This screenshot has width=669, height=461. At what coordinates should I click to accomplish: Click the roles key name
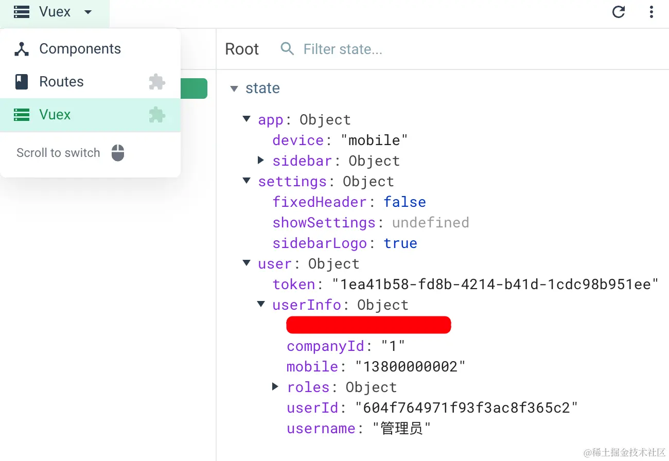(308, 387)
